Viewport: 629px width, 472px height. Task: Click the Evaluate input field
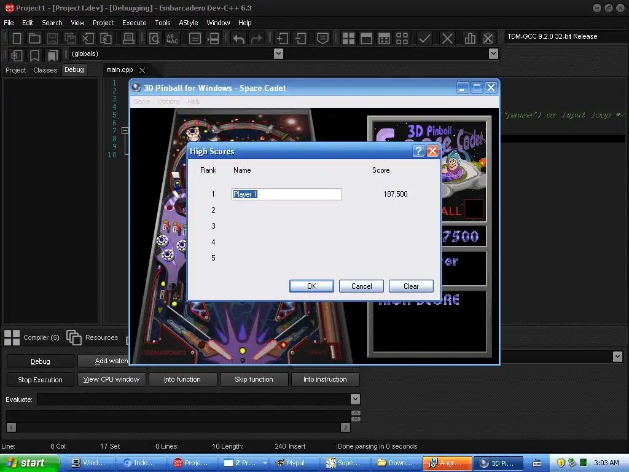194,399
